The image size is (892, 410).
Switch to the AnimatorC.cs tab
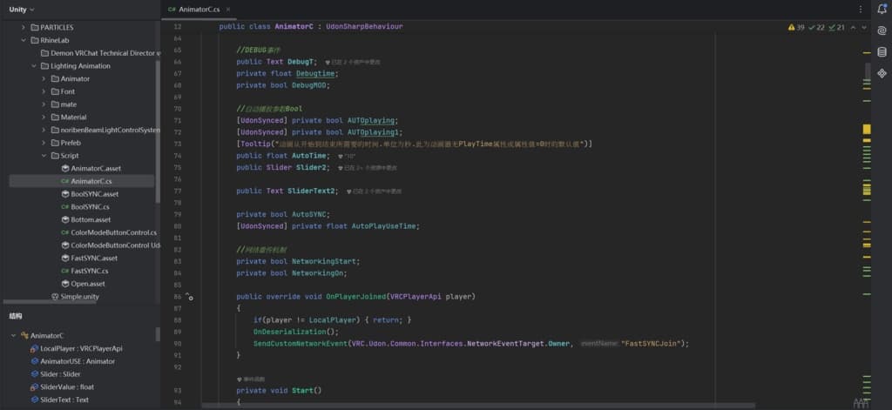199,10
